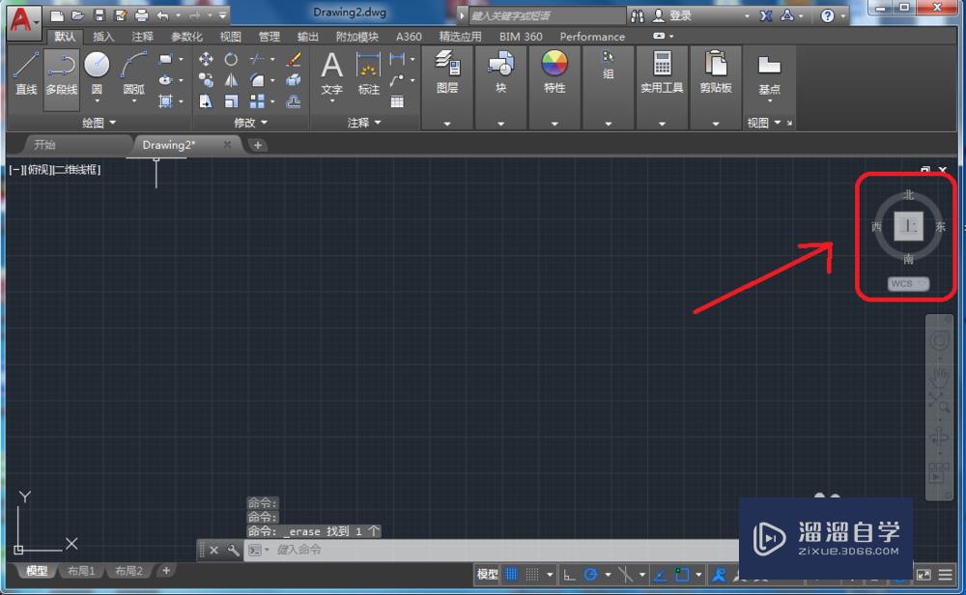Click the + new drawing tab button
The width and height of the screenshot is (966, 595).
click(258, 145)
